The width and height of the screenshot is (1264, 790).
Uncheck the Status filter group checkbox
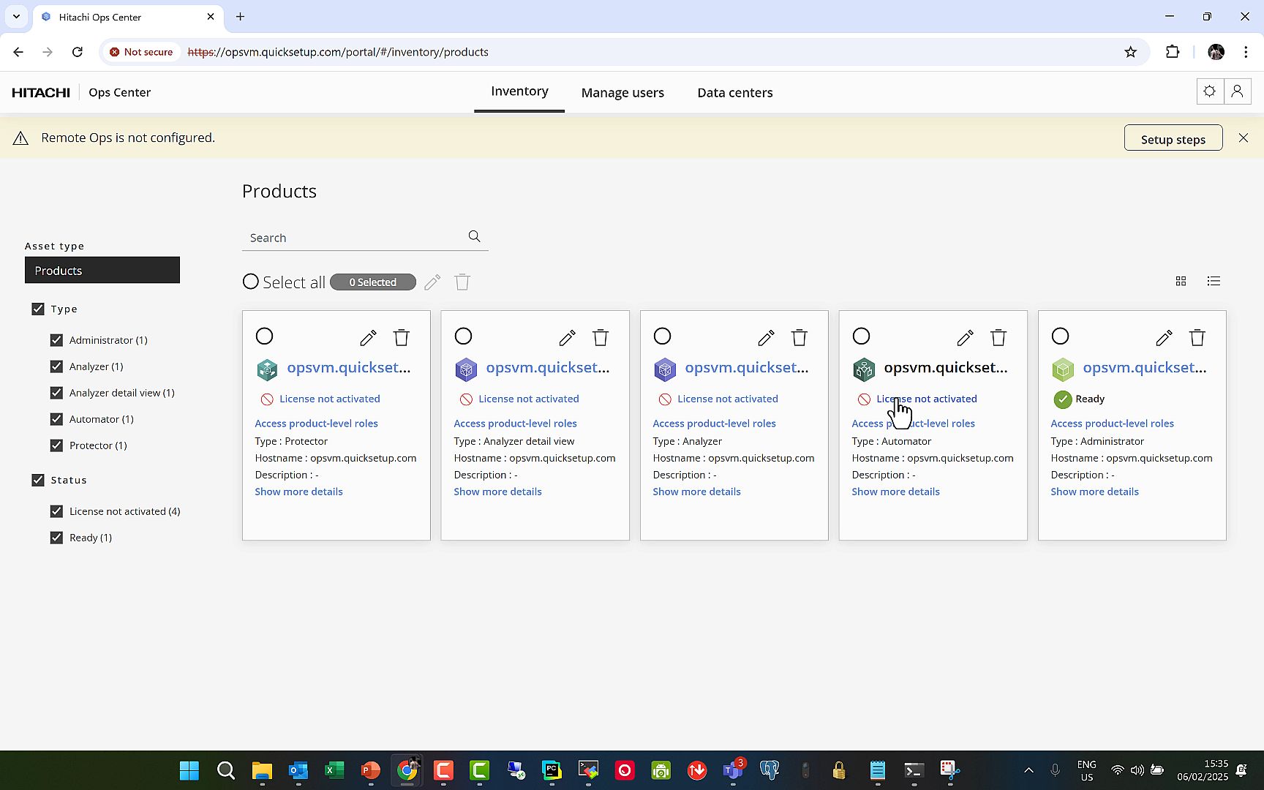38,480
